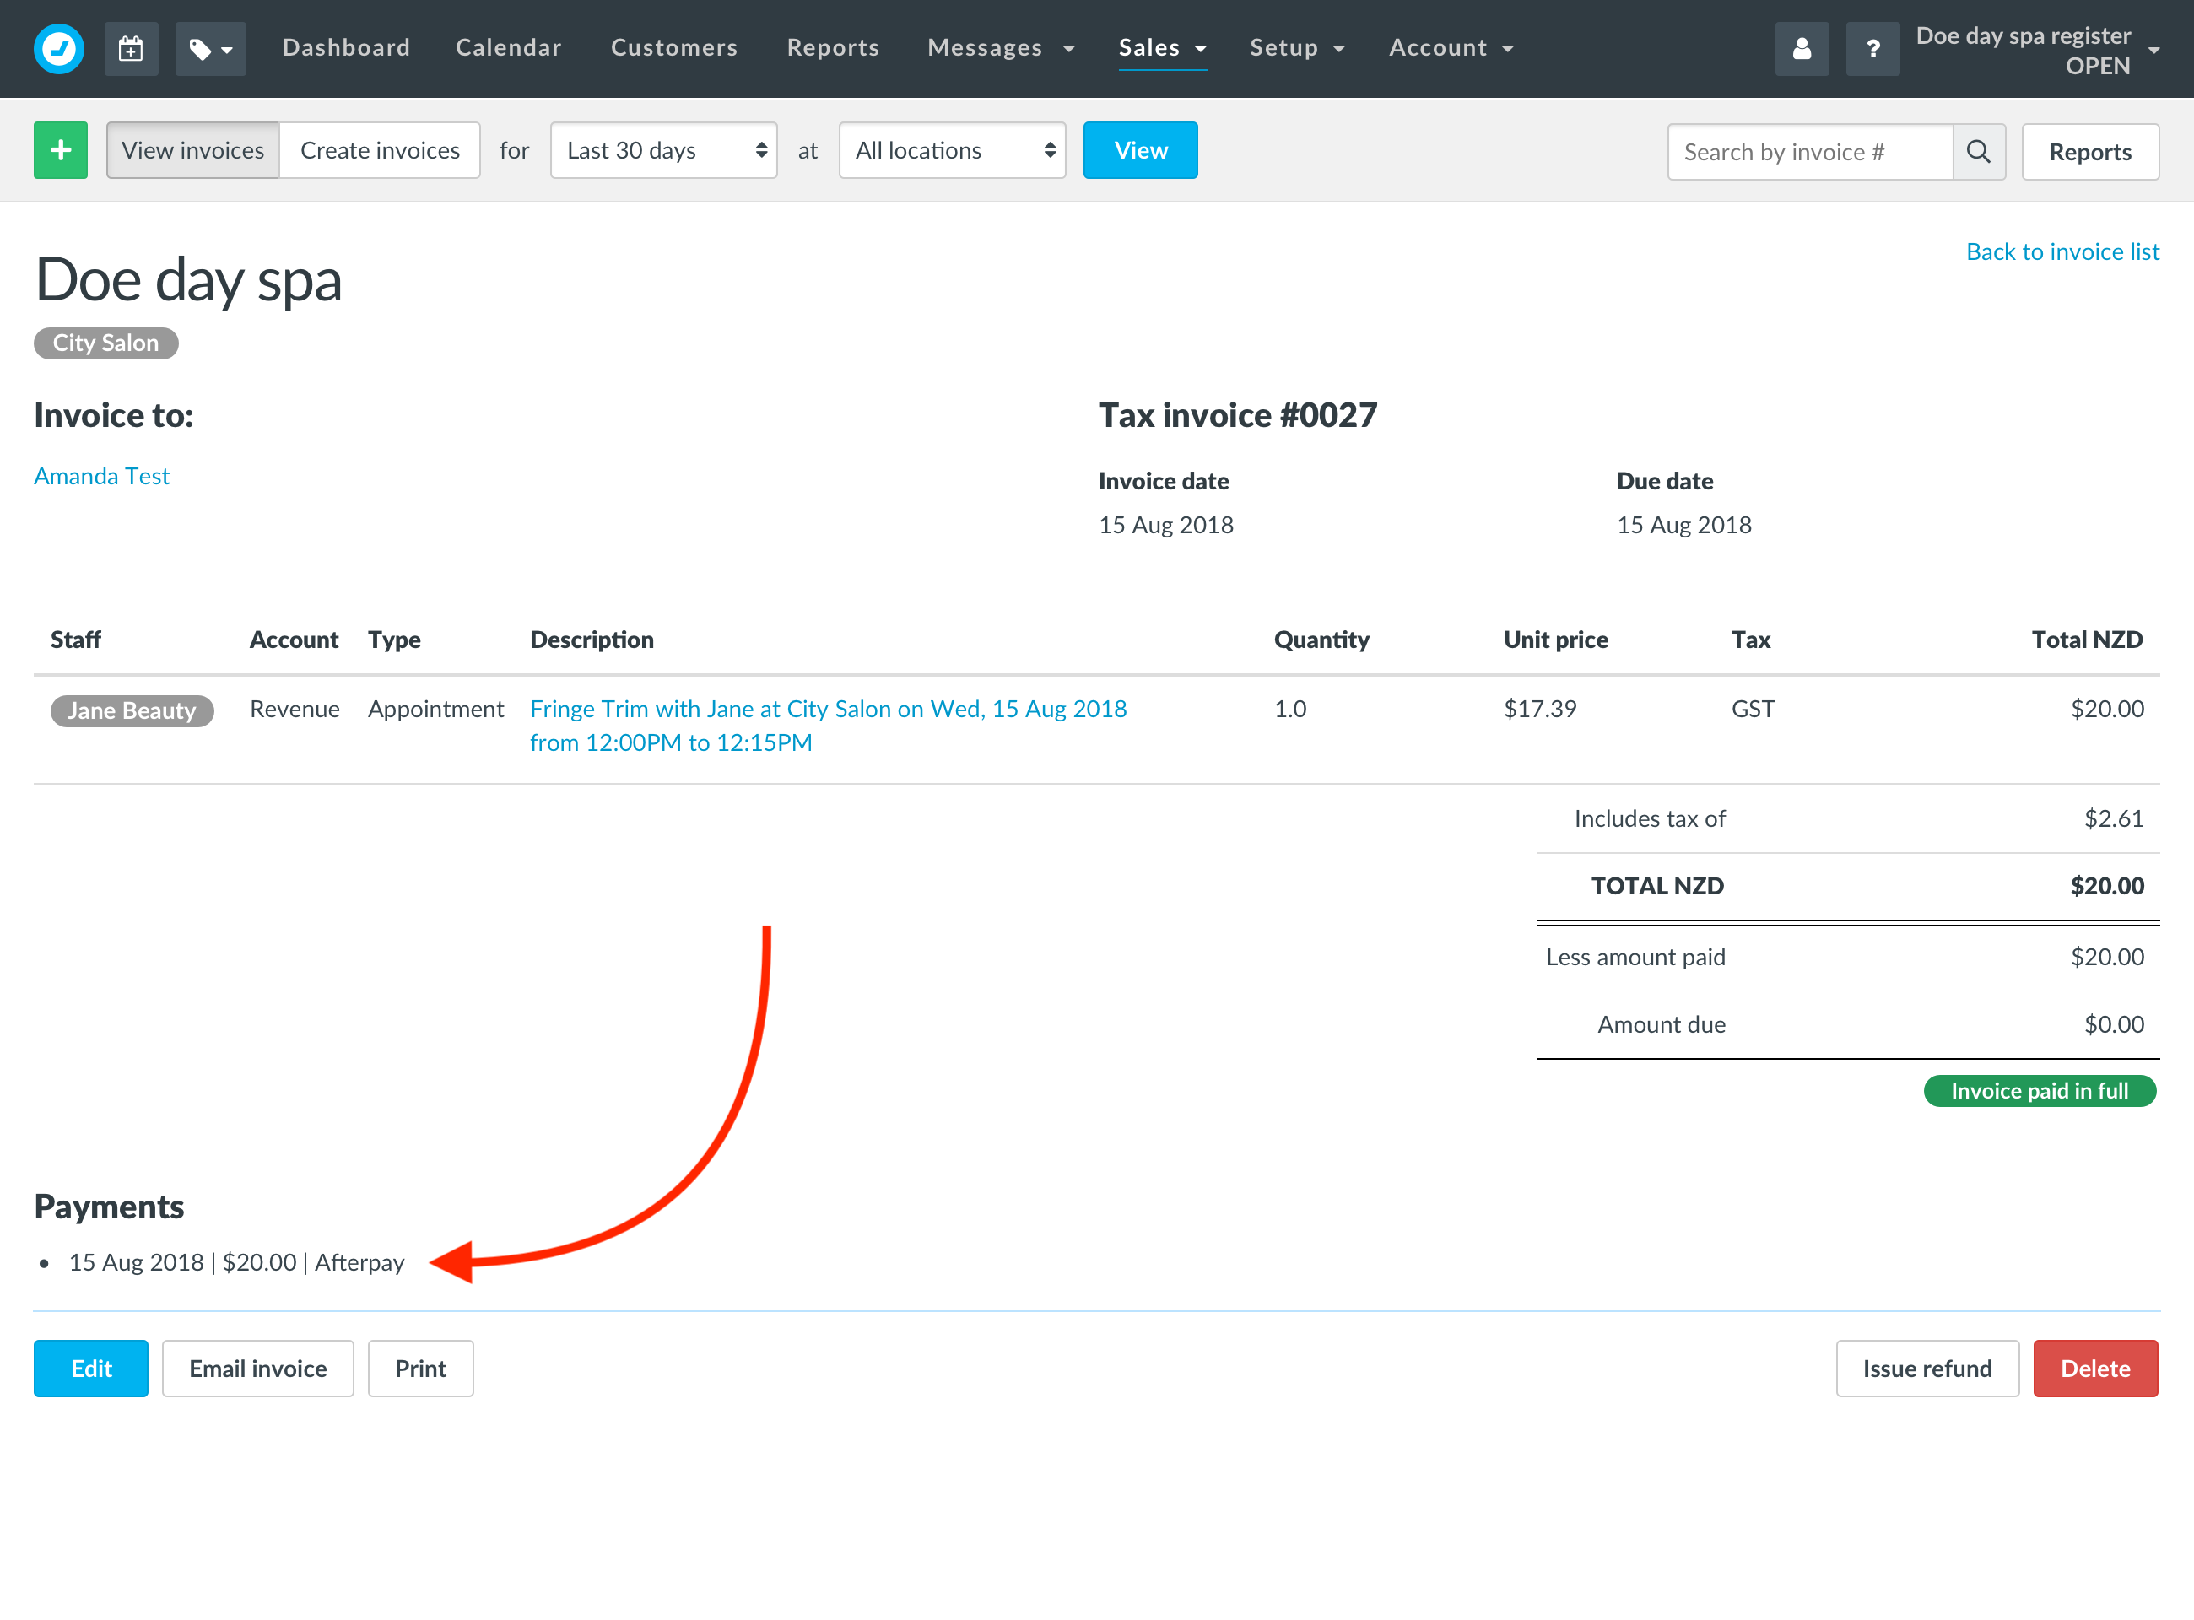The height and width of the screenshot is (1620, 2194).
Task: Click the user profile icon
Action: coord(1802,48)
